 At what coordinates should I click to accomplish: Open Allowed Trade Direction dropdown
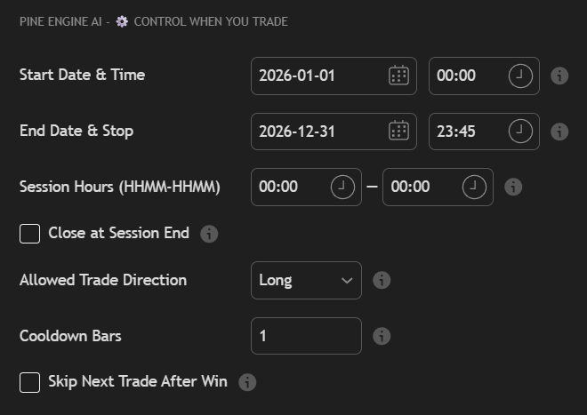(x=306, y=280)
